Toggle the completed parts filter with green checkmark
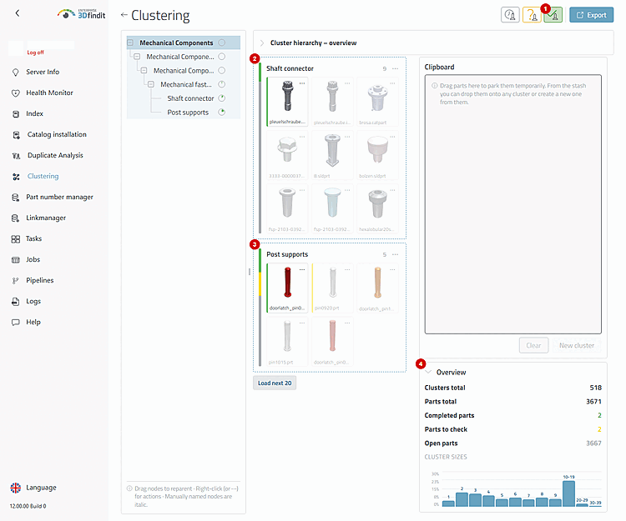The height and width of the screenshot is (521, 626). [x=553, y=15]
